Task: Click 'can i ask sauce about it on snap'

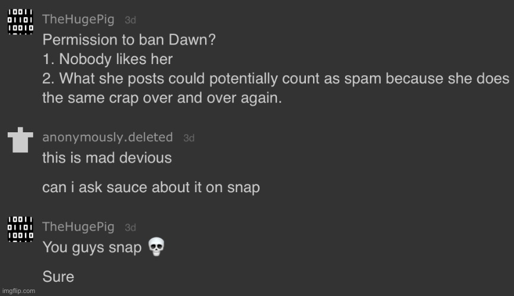Action: pyautogui.click(x=151, y=187)
